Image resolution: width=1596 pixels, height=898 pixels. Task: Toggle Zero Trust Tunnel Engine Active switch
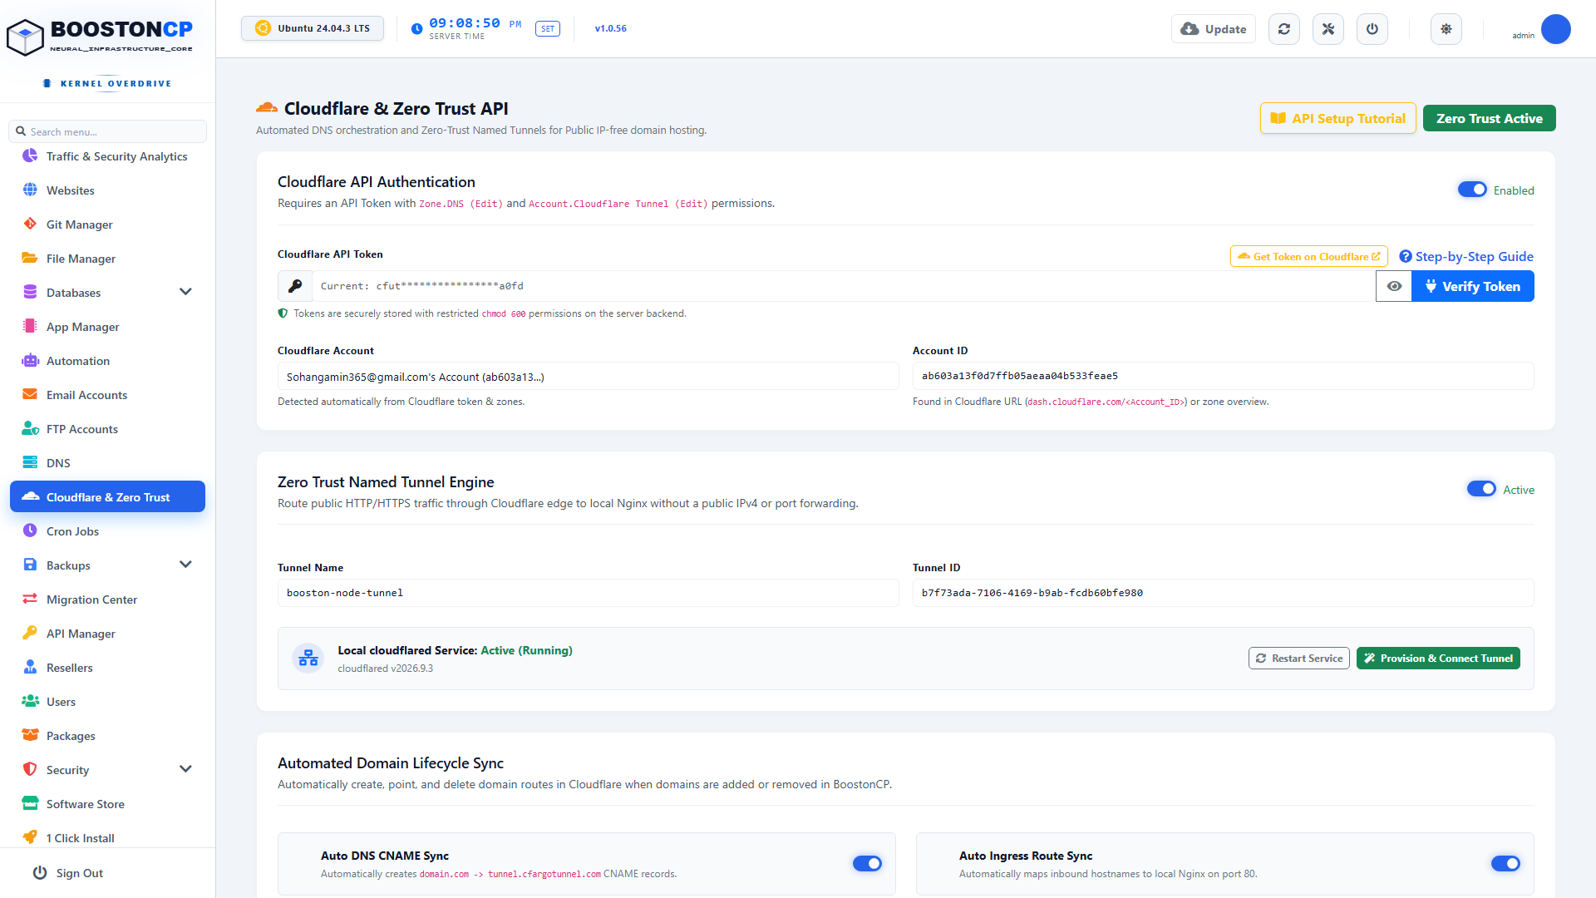coord(1481,489)
